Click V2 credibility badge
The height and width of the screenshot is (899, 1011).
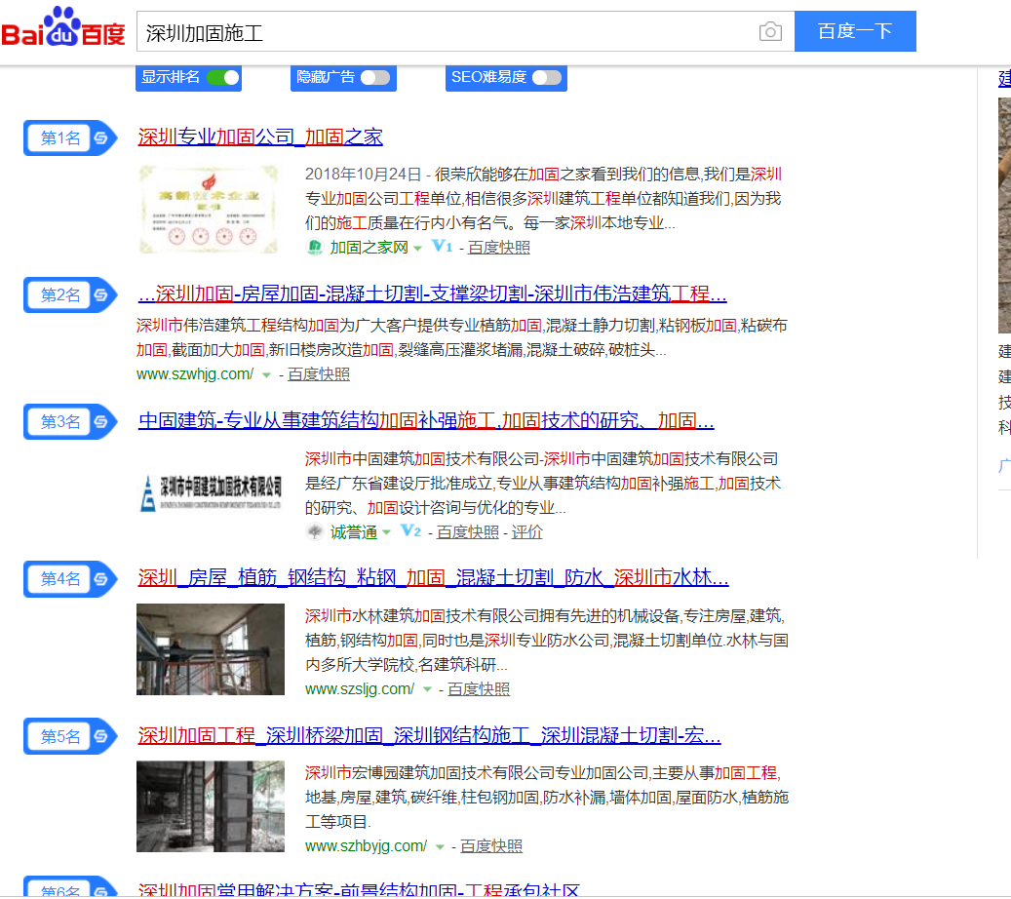click(410, 531)
